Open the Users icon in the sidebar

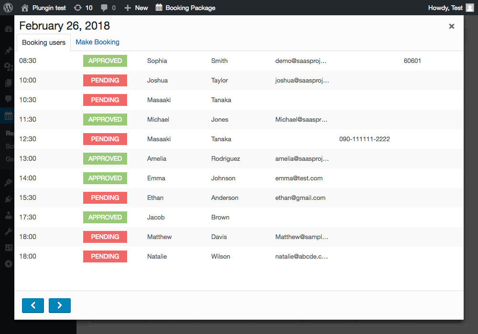pos(7,215)
